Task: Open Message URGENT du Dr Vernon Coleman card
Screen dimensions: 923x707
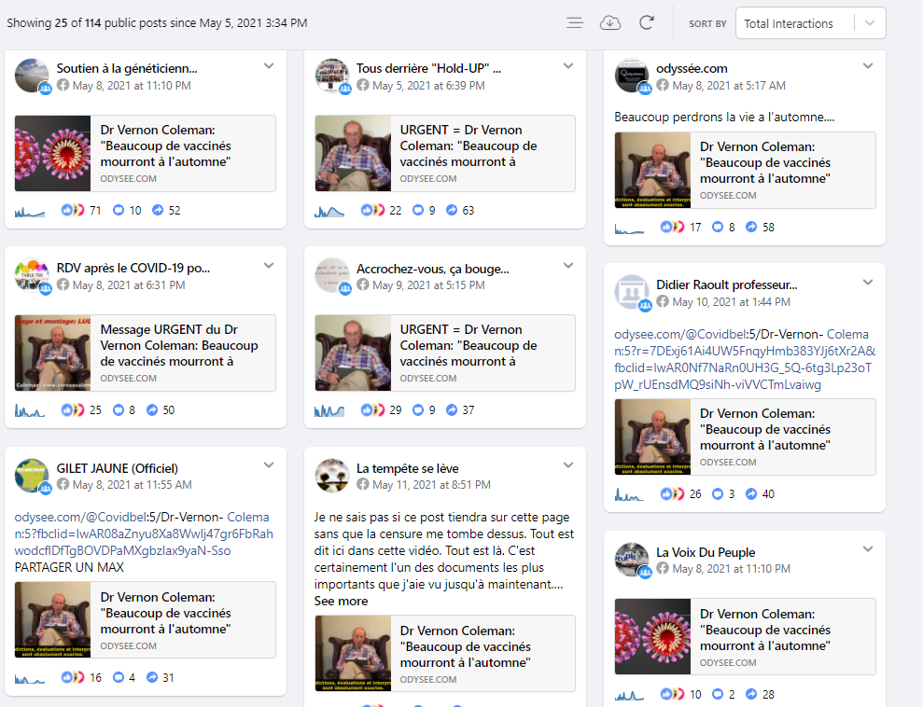Action: point(146,353)
